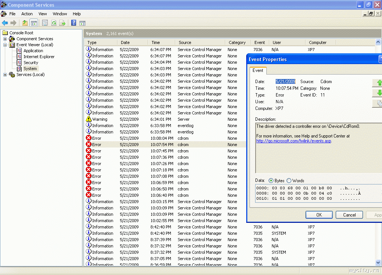Click the Export List toolbar icon
This screenshot has height=275, width=382.
pos(63,23)
